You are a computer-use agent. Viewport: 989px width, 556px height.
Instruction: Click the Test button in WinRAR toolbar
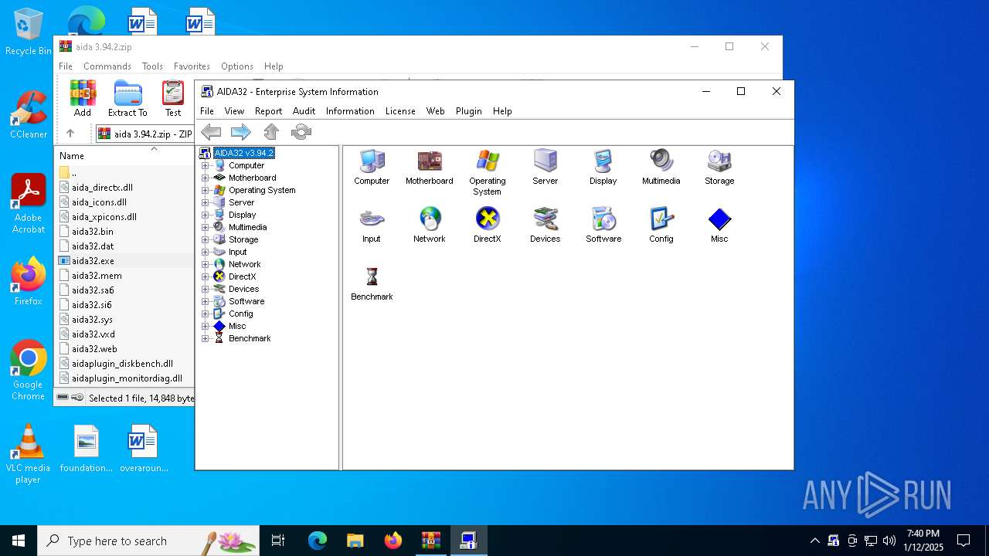pyautogui.click(x=173, y=99)
